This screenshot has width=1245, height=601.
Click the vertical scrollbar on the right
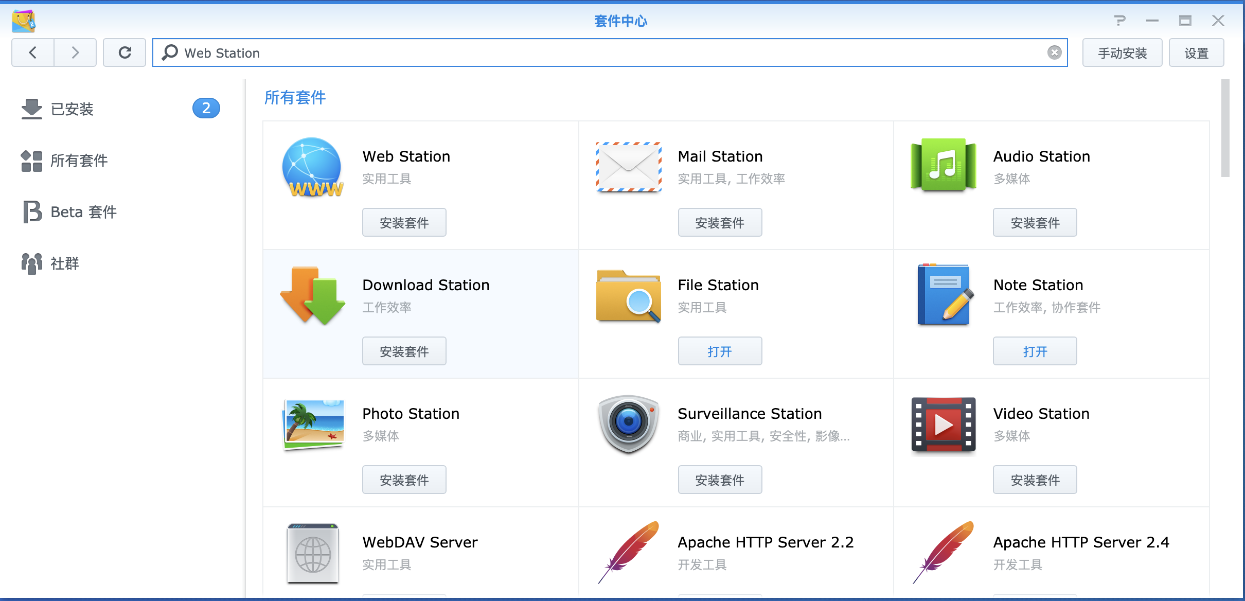(1225, 128)
